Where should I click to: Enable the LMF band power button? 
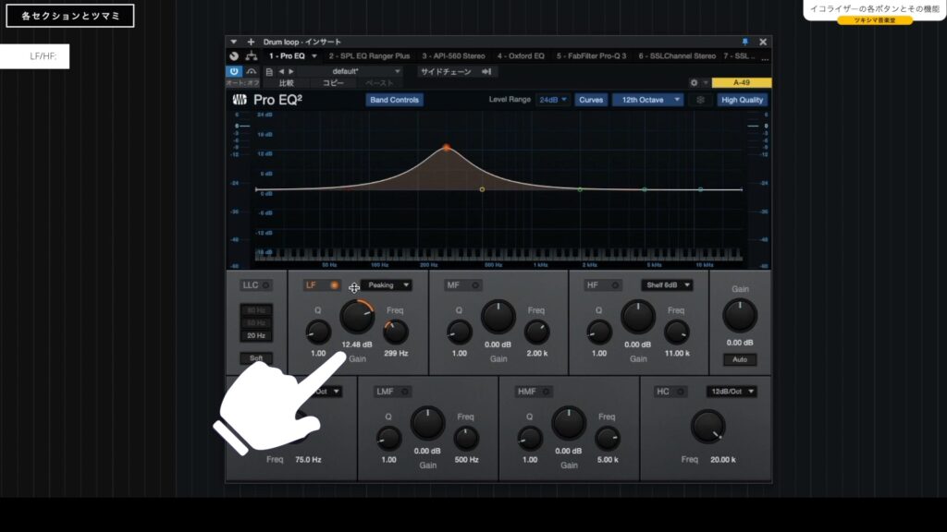[x=405, y=392]
